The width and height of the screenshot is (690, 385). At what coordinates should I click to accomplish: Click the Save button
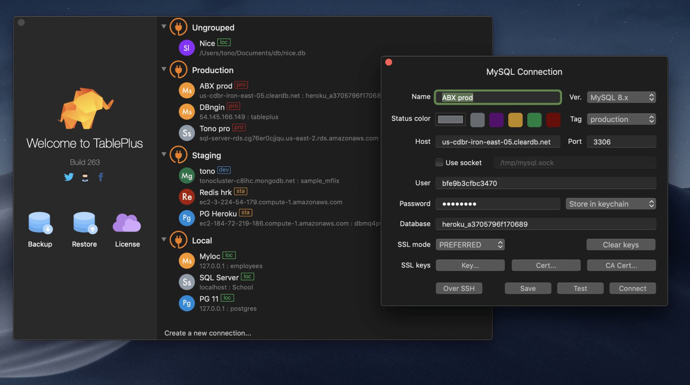coord(528,288)
